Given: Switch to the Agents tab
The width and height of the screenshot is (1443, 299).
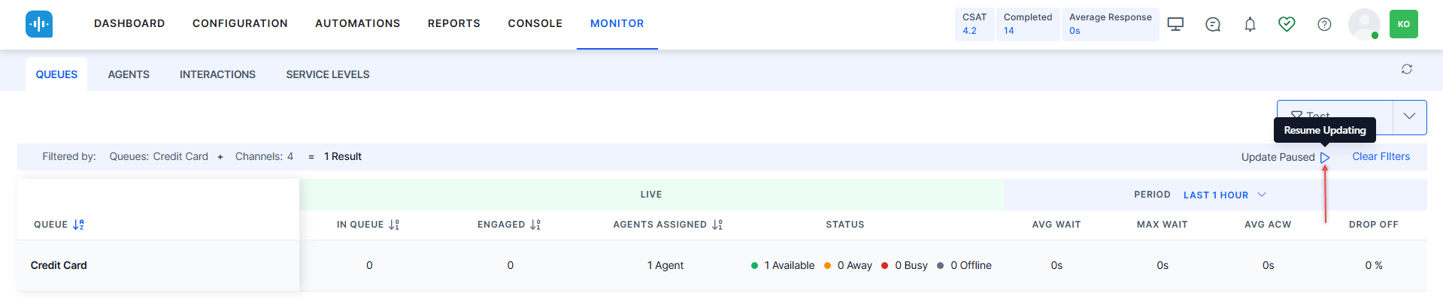Looking at the screenshot, I should pyautogui.click(x=129, y=74).
